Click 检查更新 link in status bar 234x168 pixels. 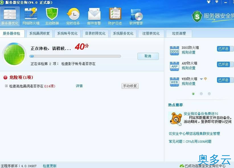(50, 166)
